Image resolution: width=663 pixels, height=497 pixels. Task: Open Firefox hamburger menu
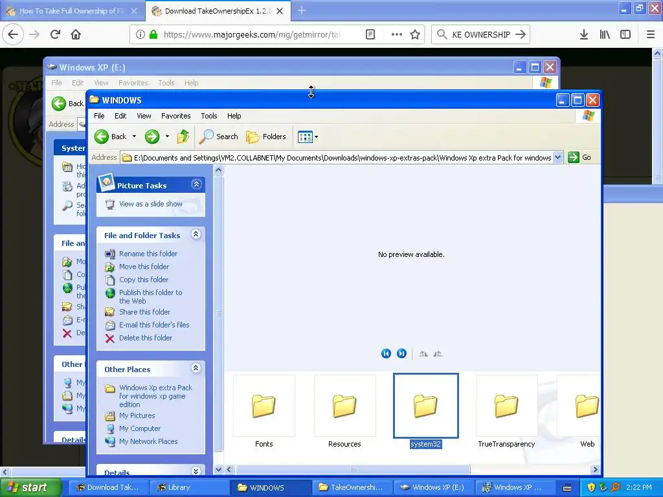tap(651, 34)
